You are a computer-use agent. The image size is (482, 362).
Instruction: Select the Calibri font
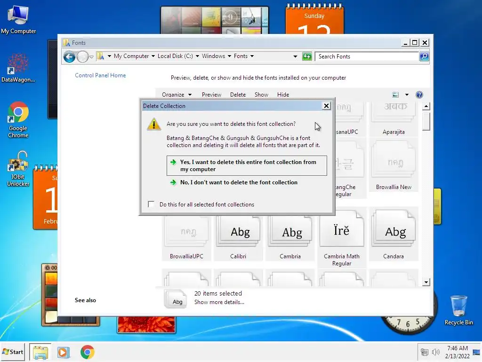238,238
